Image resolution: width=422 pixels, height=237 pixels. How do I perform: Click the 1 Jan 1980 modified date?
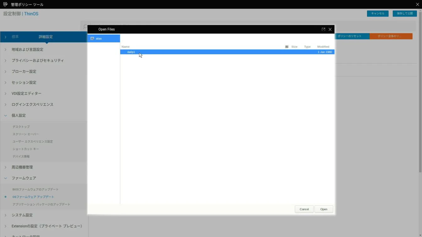point(325,52)
